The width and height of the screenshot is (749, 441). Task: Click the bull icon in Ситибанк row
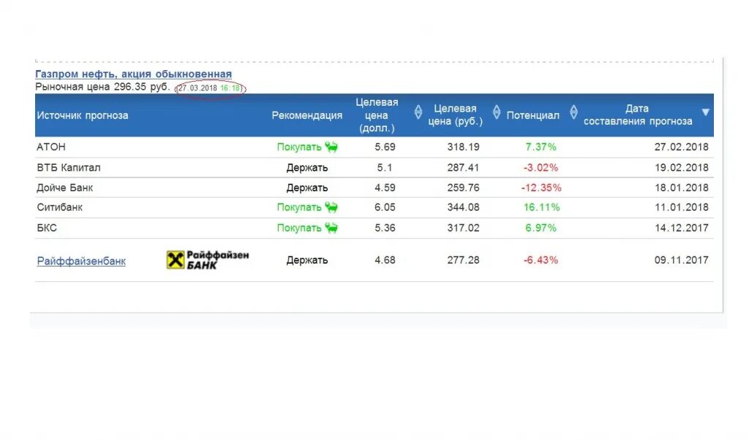pos(331,207)
